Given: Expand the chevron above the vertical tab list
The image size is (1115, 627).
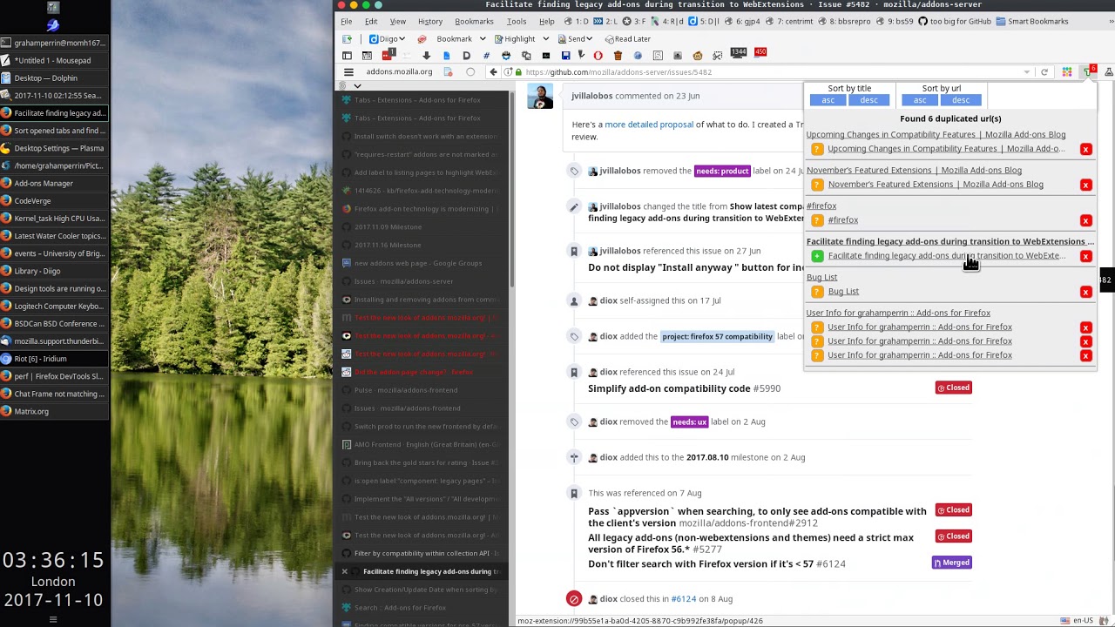Looking at the screenshot, I should coord(357,86).
